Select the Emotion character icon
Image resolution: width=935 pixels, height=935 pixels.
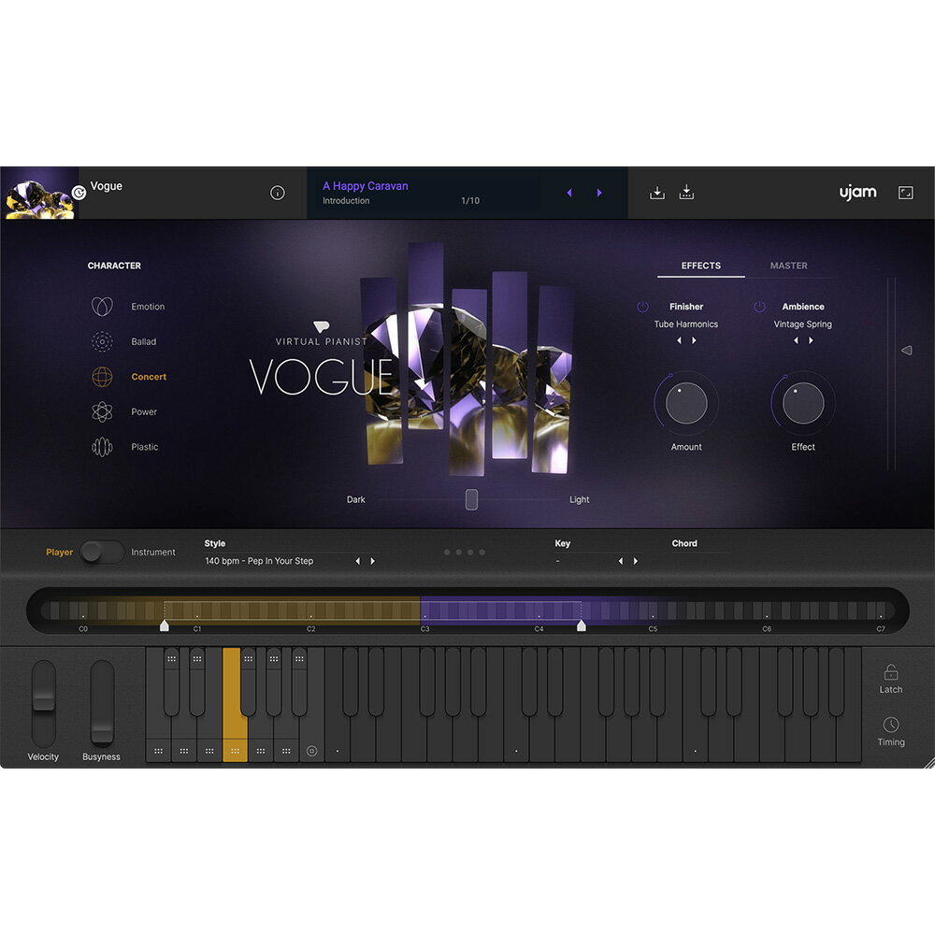pos(102,307)
